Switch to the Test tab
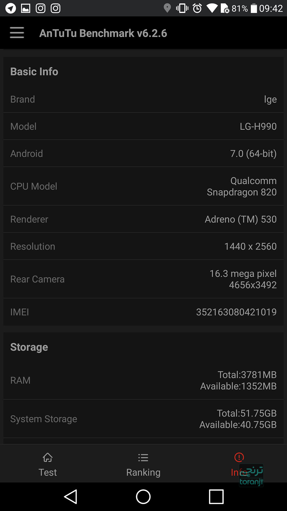 [x=48, y=464]
